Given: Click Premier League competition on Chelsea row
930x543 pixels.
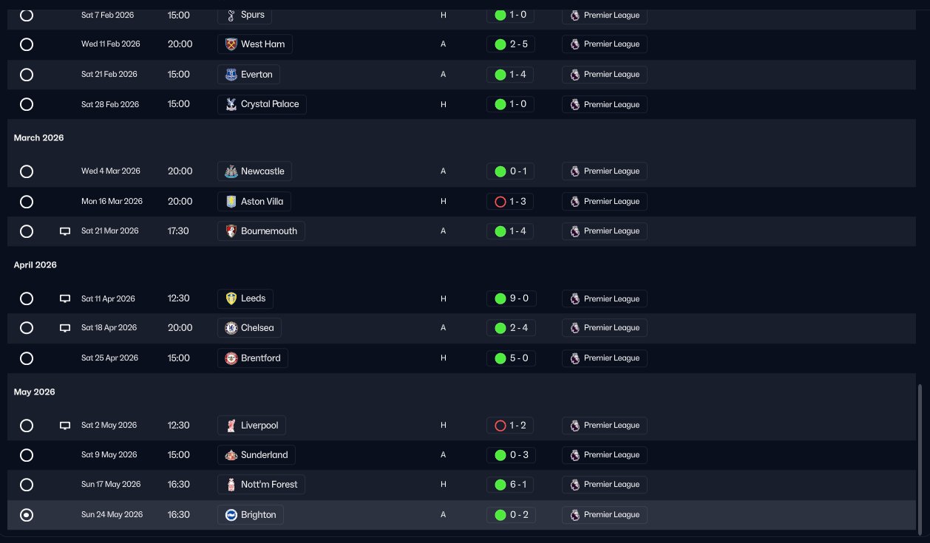Looking at the screenshot, I should click(x=605, y=328).
